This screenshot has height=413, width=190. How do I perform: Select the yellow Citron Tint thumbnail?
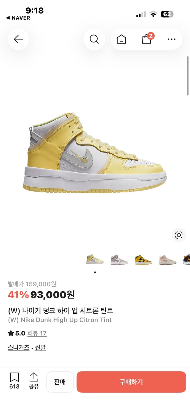coord(95,259)
